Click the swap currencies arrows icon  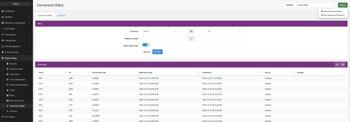coord(191,31)
